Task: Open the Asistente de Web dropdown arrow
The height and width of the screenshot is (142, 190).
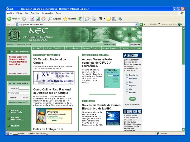Action: tap(182, 24)
